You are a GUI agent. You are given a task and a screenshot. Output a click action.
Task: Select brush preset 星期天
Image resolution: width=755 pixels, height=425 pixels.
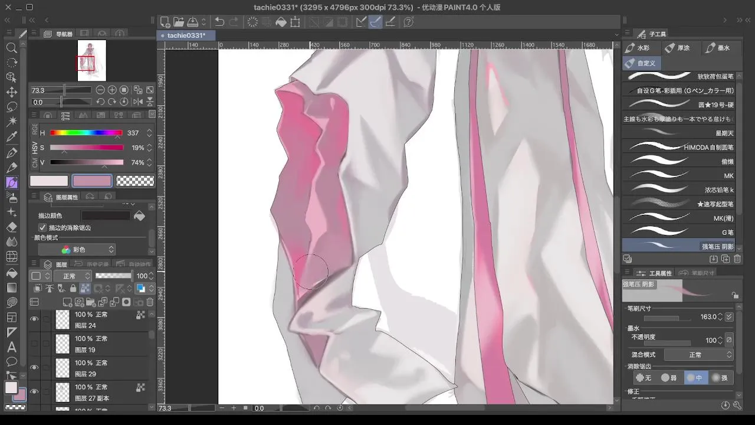pyautogui.click(x=679, y=133)
